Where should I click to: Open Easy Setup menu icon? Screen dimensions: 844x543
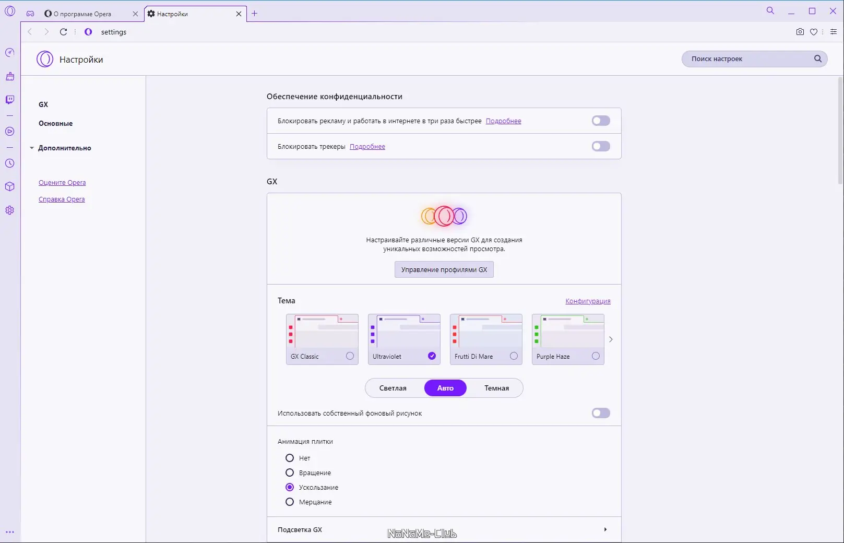coord(834,32)
